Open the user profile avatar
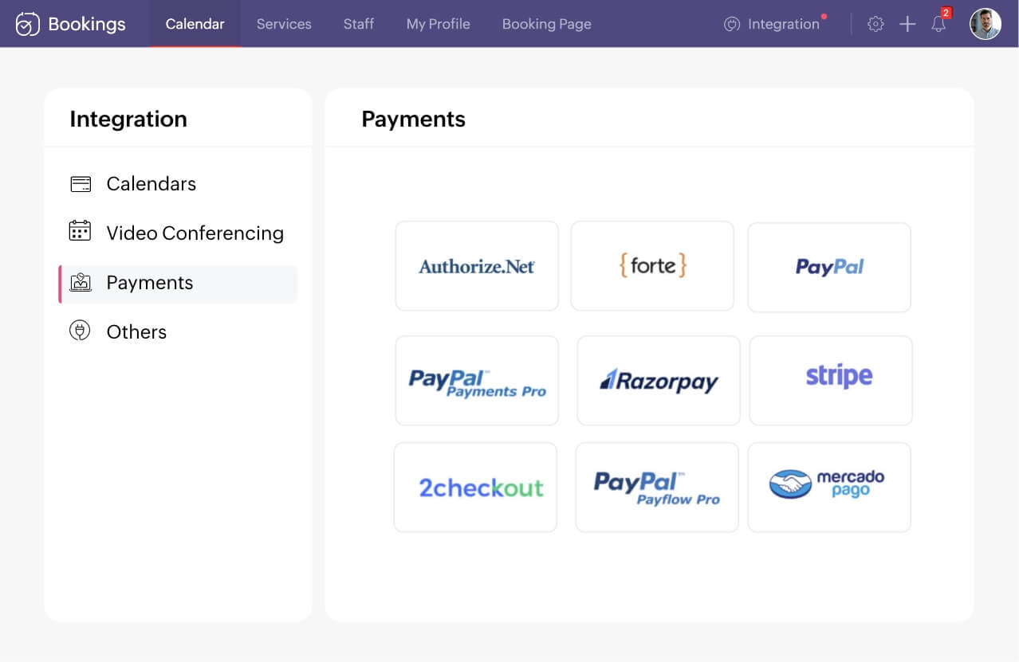The height and width of the screenshot is (662, 1019). (986, 24)
